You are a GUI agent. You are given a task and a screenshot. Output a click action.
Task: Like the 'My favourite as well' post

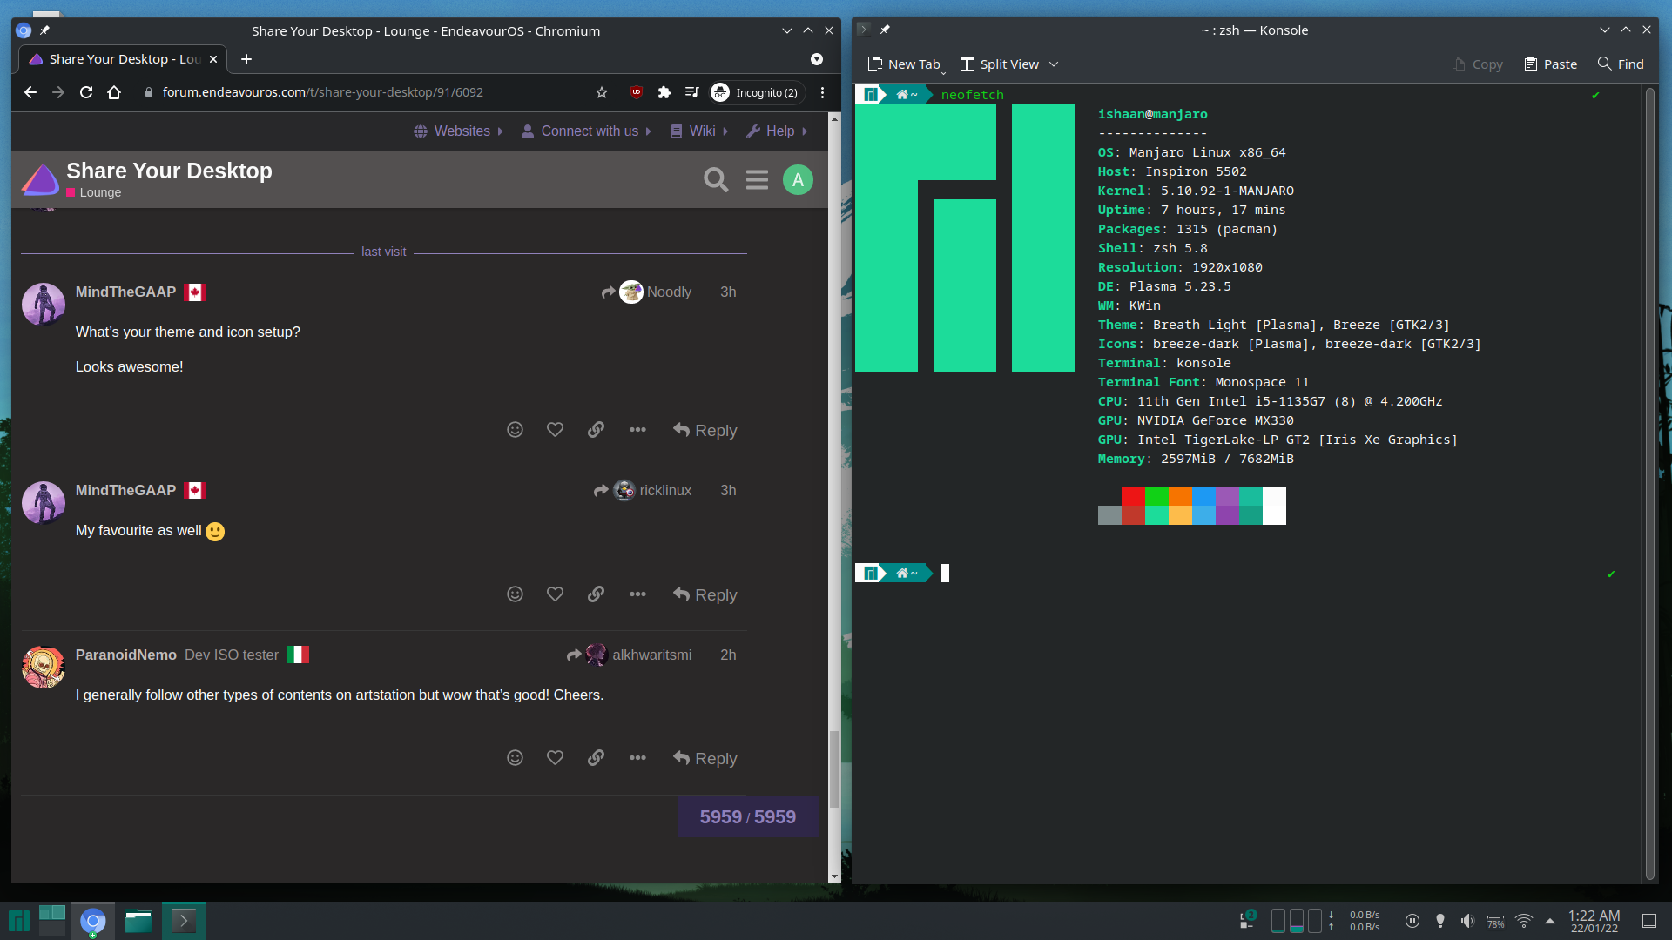tap(555, 594)
